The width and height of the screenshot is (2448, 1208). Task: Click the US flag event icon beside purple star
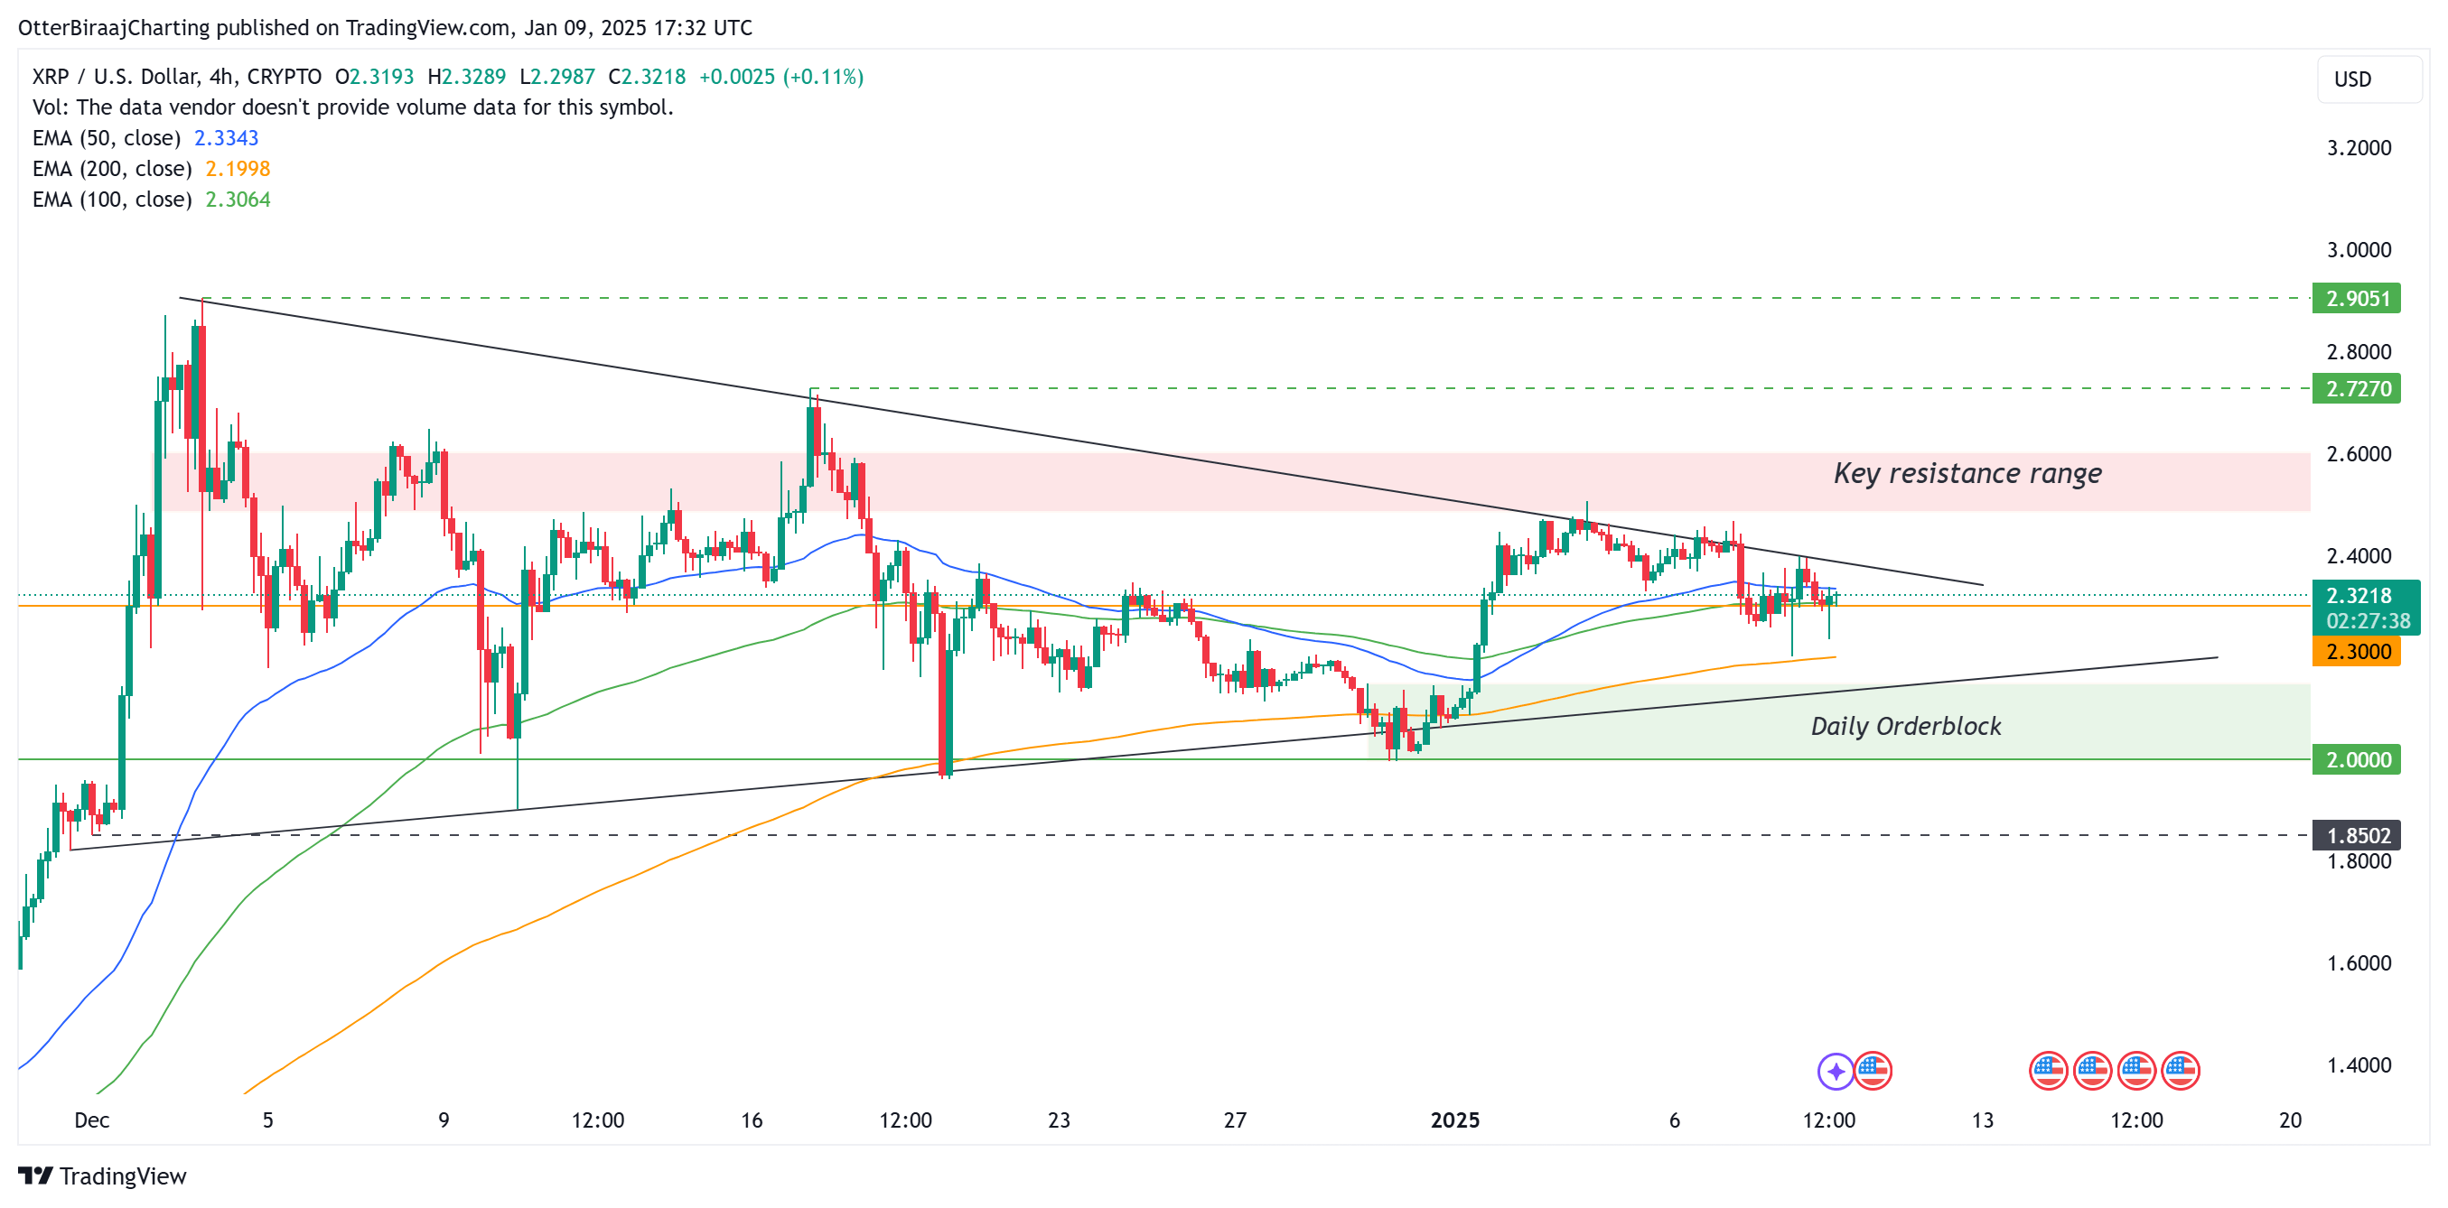point(1873,1070)
